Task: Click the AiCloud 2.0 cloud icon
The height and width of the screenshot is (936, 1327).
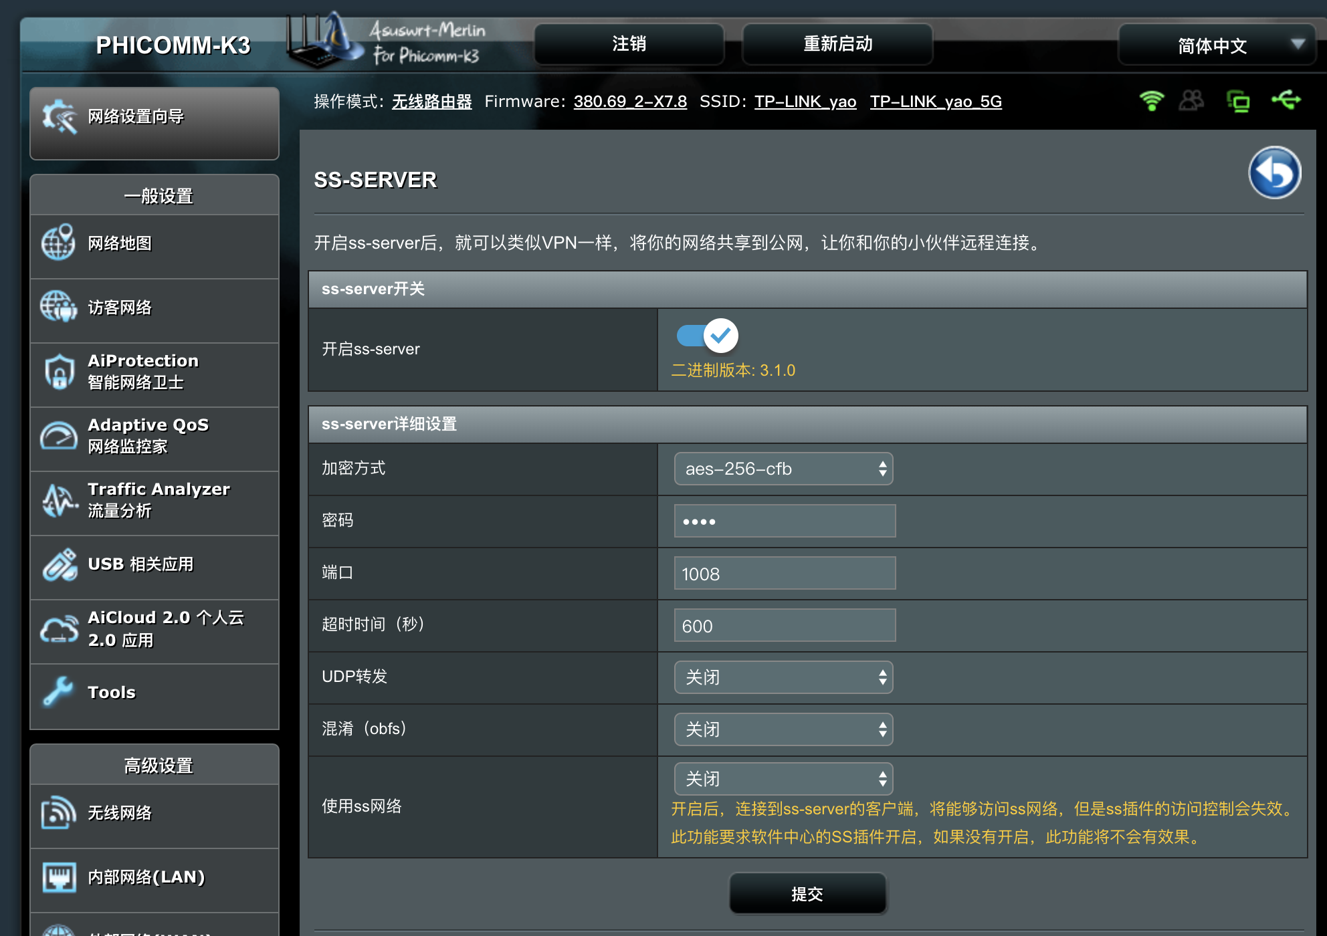Action: click(x=59, y=628)
